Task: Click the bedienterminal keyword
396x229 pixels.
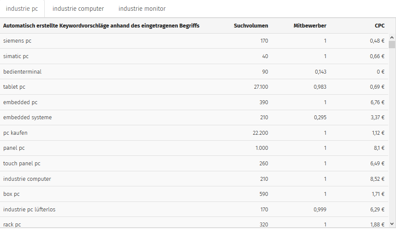Action: click(x=22, y=71)
